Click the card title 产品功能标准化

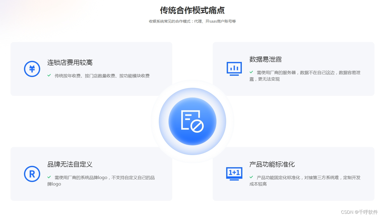tap(272, 164)
